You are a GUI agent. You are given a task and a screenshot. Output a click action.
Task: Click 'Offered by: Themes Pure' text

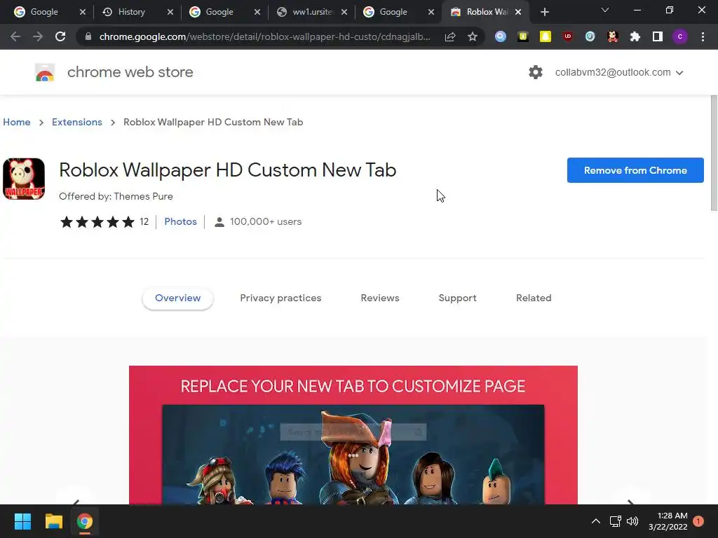(x=116, y=196)
